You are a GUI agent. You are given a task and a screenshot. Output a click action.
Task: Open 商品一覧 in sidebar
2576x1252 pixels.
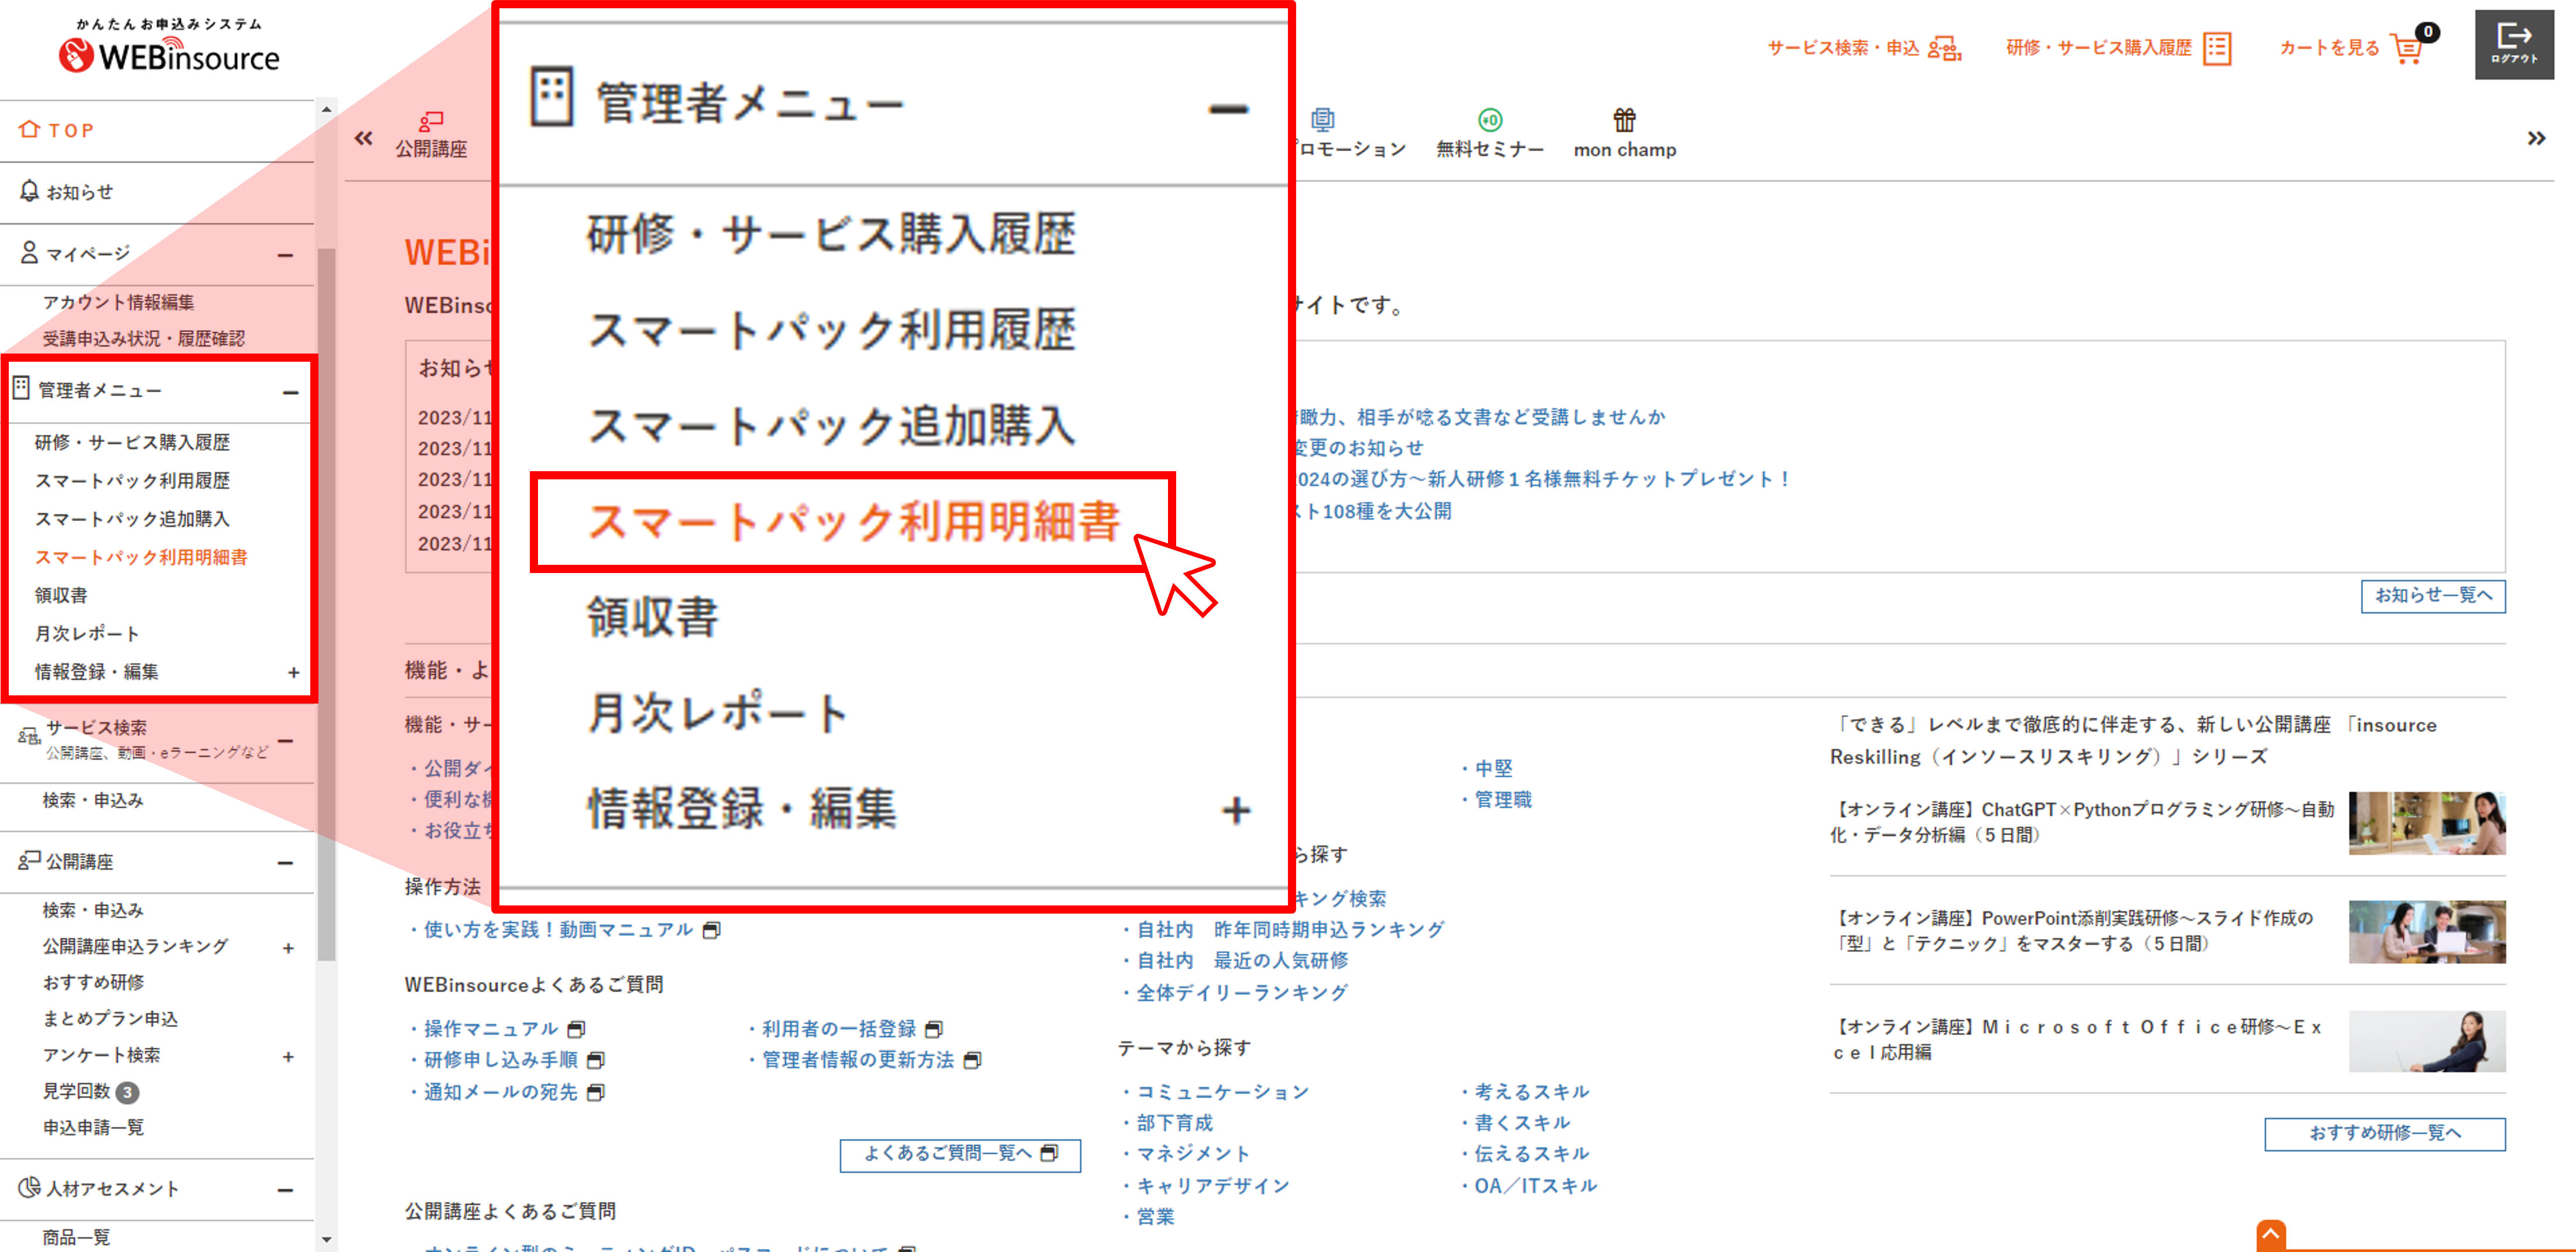click(x=76, y=1237)
